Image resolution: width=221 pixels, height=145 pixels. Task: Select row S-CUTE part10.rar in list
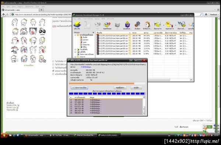(x=144, y=46)
